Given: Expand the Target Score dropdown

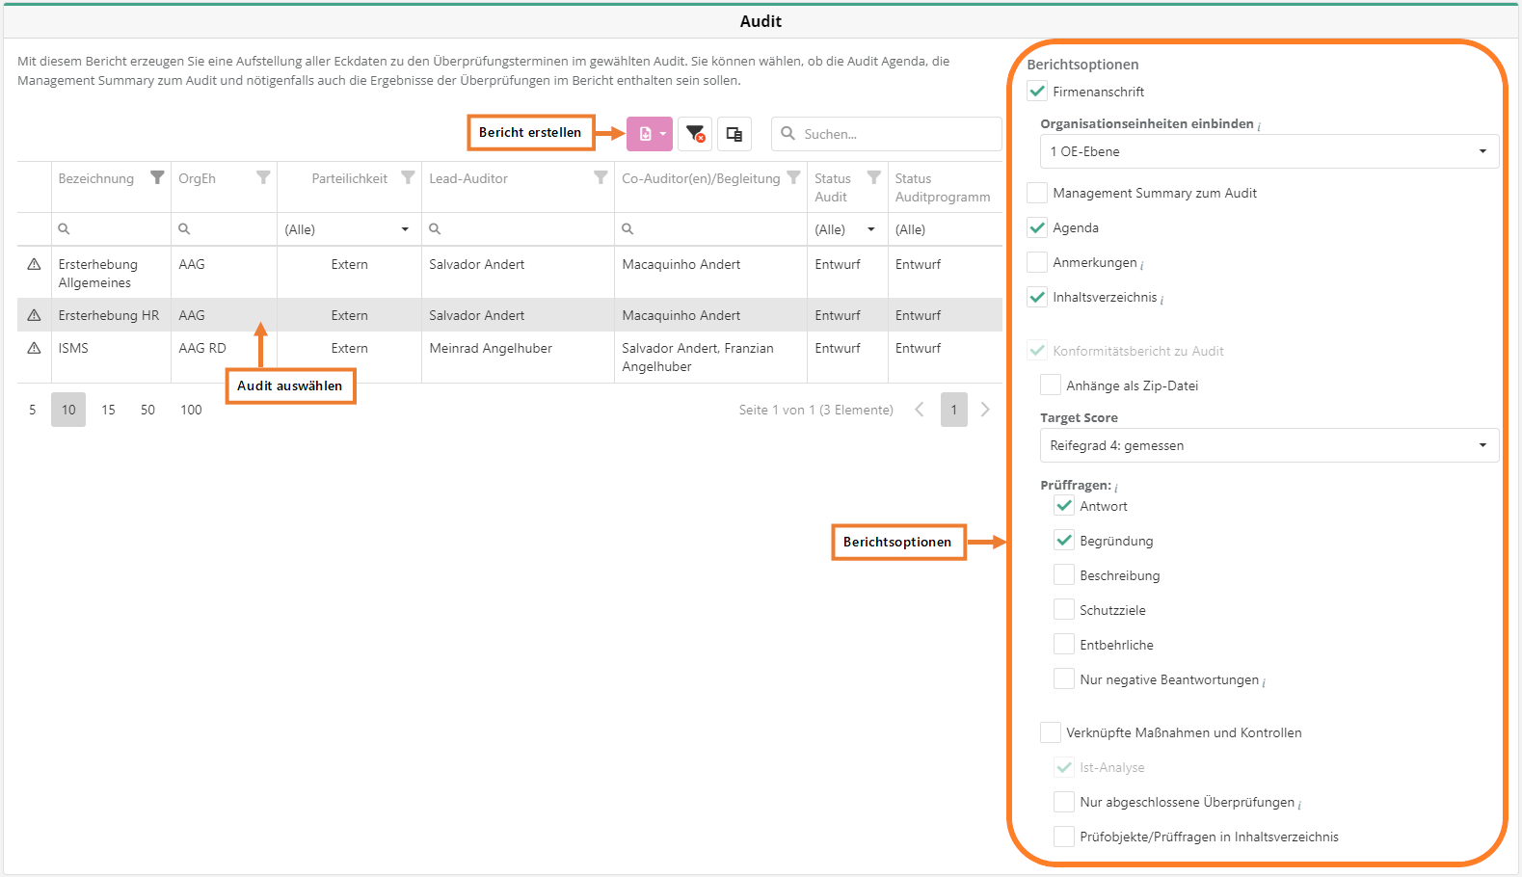Looking at the screenshot, I should (1268, 445).
